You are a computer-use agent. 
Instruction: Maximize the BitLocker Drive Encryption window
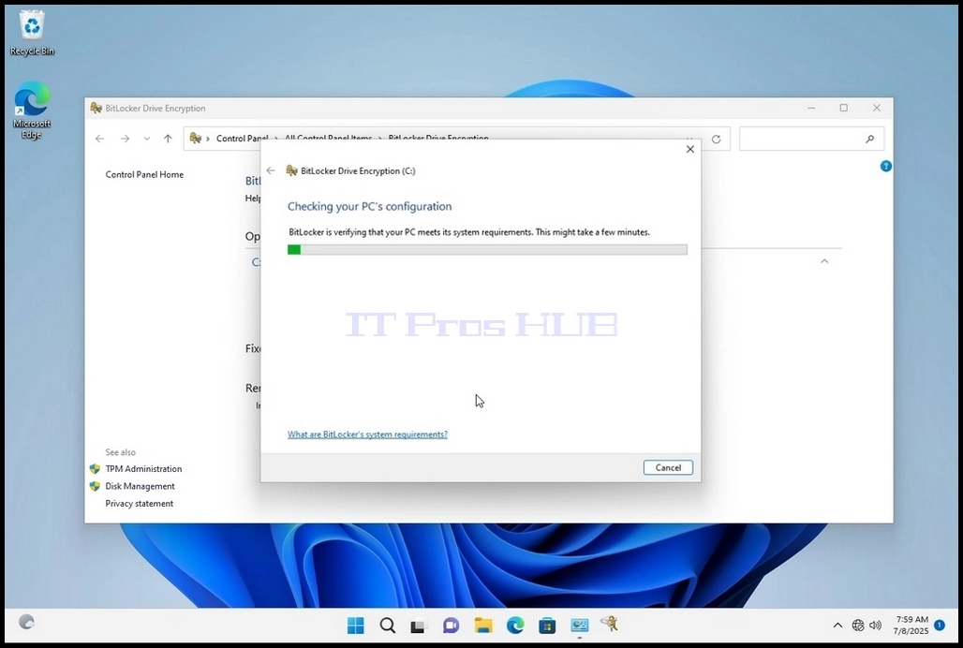(x=844, y=108)
